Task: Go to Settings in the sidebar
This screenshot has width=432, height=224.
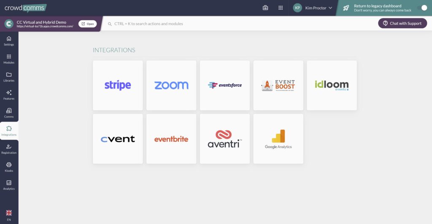Action: pos(9,41)
